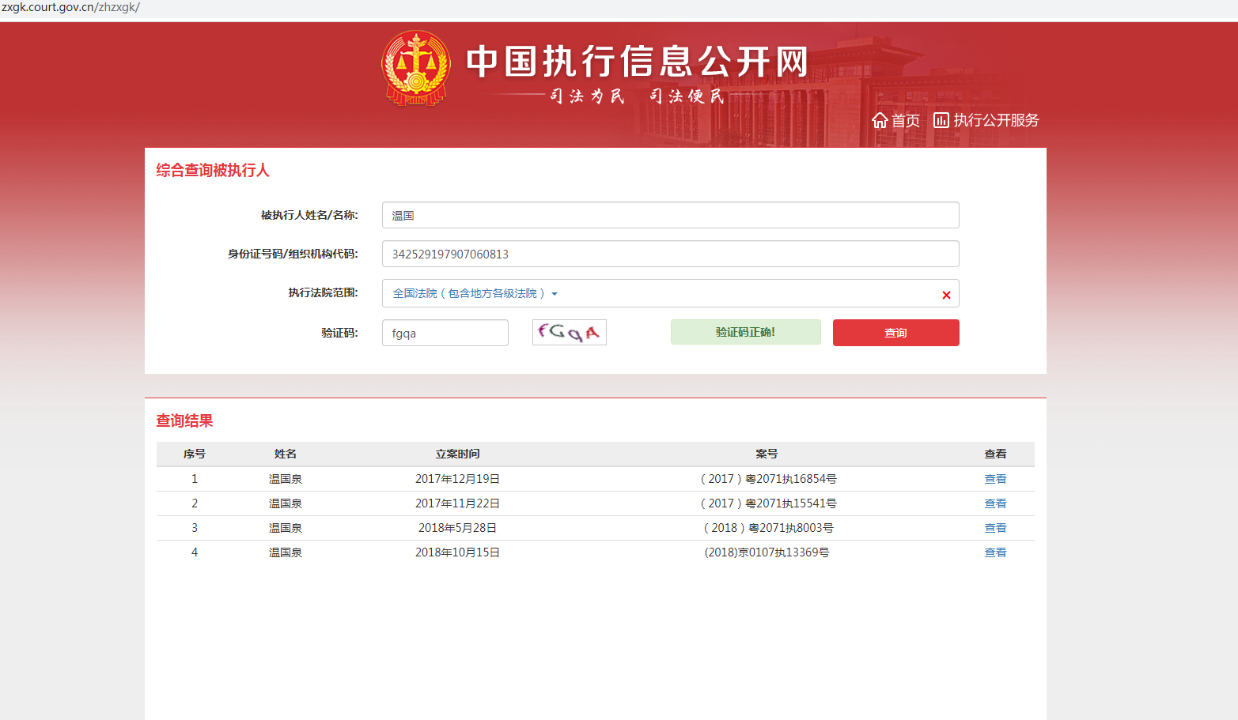Click the dropdown arrow after 全国法院
Image resolution: width=1238 pixels, height=720 pixels.
(x=555, y=294)
